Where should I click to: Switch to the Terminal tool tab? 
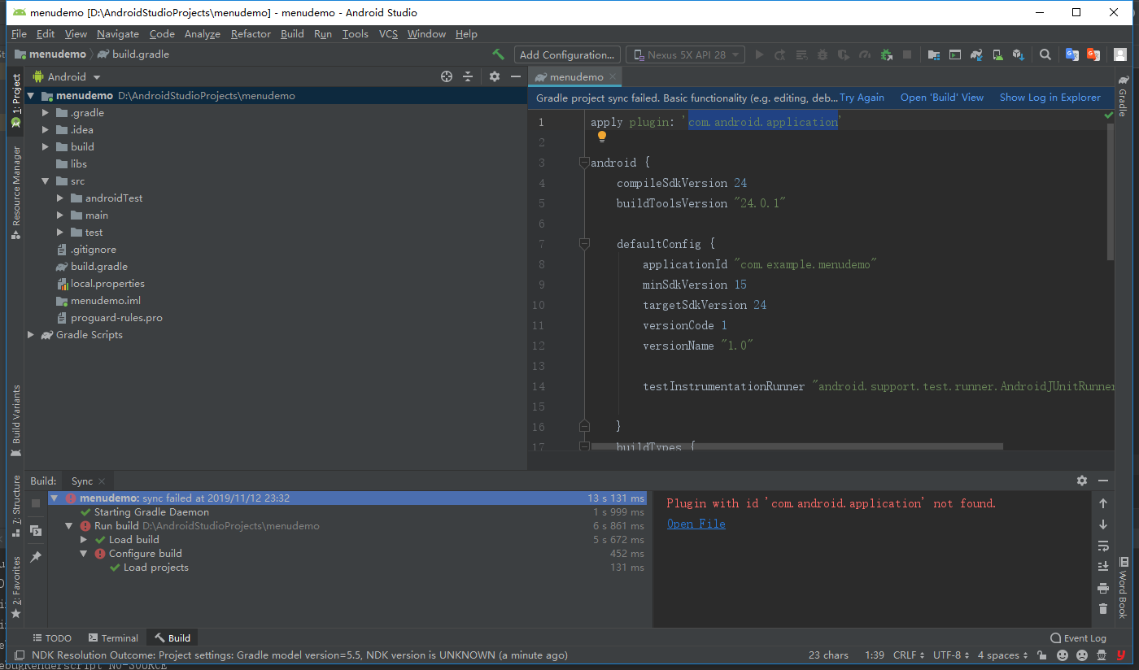point(113,638)
